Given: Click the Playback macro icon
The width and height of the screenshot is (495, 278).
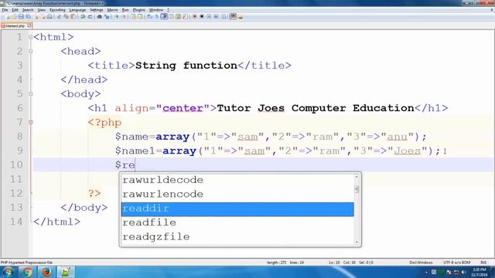Looking at the screenshot, I should tap(209, 16).
